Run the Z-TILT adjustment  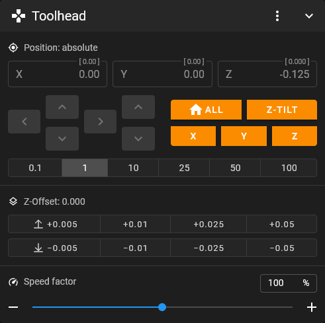(x=282, y=110)
